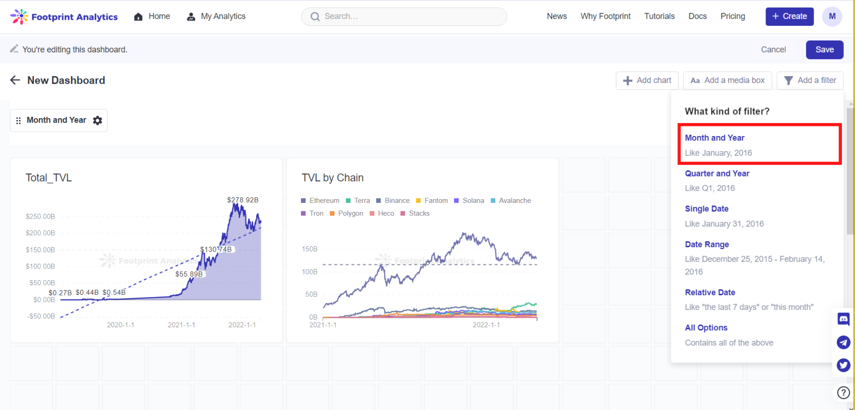Click the back arrow beside New Dashboard
The image size is (855, 410).
coord(15,80)
